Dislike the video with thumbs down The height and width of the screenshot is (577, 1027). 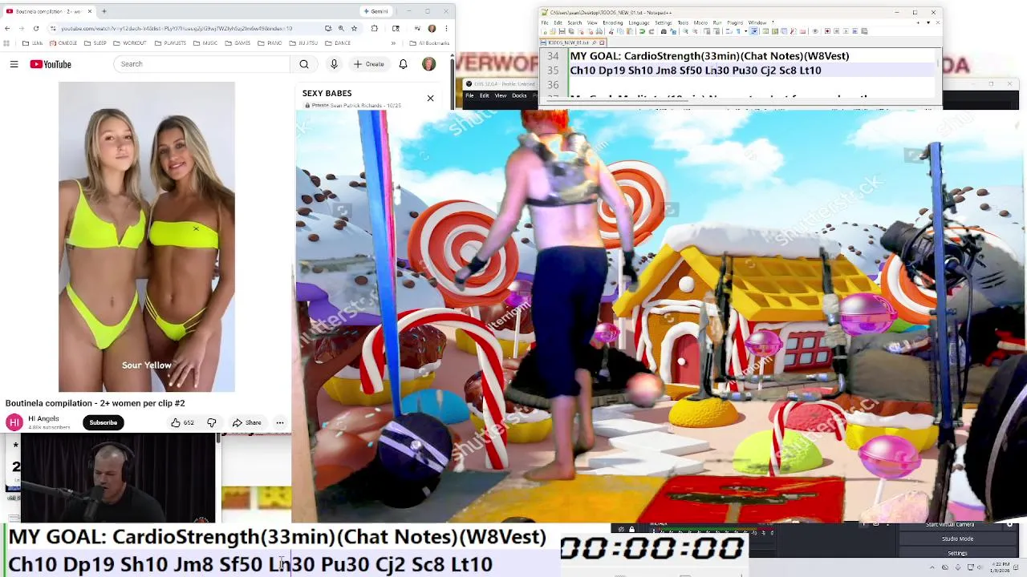(x=212, y=422)
